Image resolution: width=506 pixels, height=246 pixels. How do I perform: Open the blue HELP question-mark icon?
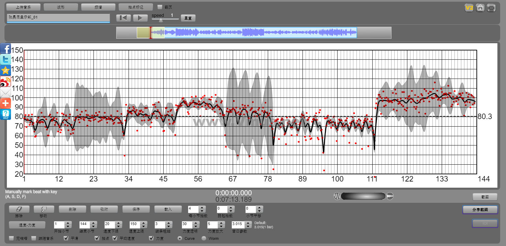(5, 114)
